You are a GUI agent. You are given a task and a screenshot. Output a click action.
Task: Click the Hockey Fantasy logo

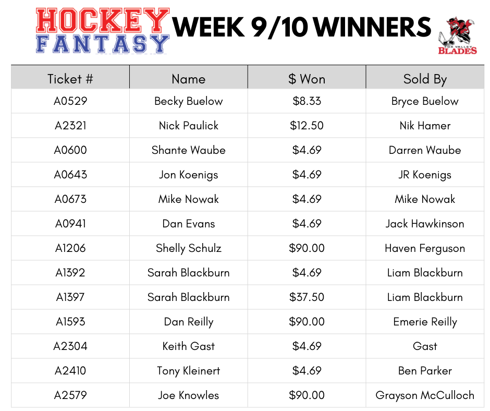103,31
